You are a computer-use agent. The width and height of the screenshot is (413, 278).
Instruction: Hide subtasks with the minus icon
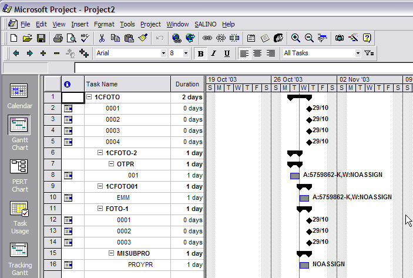[56, 53]
